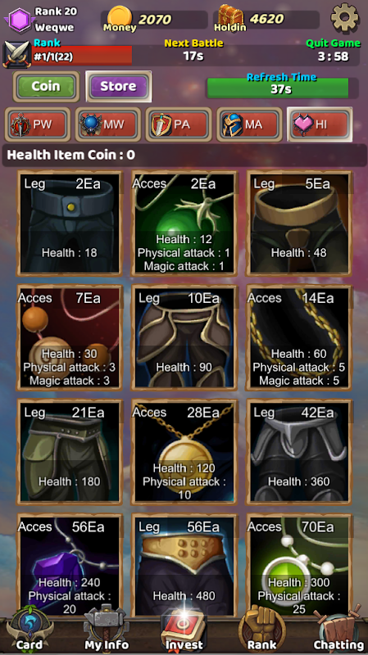Select the gold medallion Acces 28Ea item

(184, 452)
